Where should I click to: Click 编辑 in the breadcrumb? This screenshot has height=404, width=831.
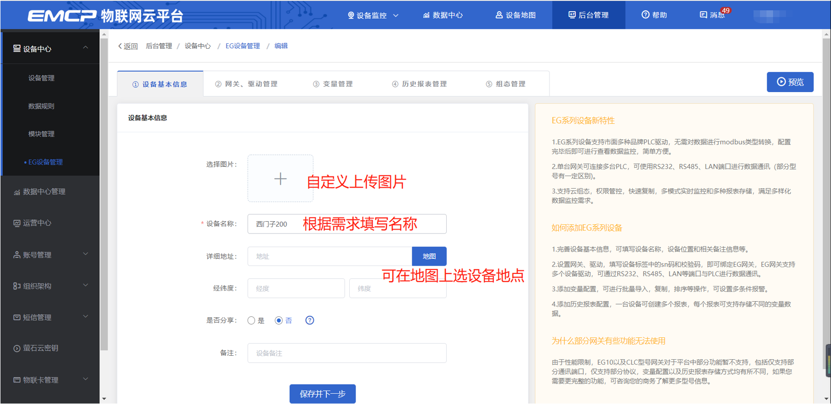[281, 46]
